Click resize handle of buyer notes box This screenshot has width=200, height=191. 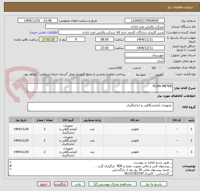click(x=10, y=175)
